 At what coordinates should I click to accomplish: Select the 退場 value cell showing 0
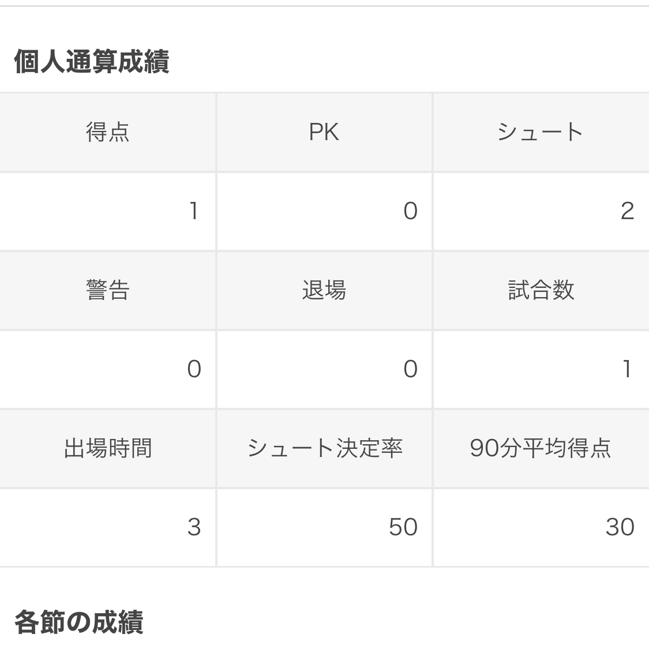[324, 369]
